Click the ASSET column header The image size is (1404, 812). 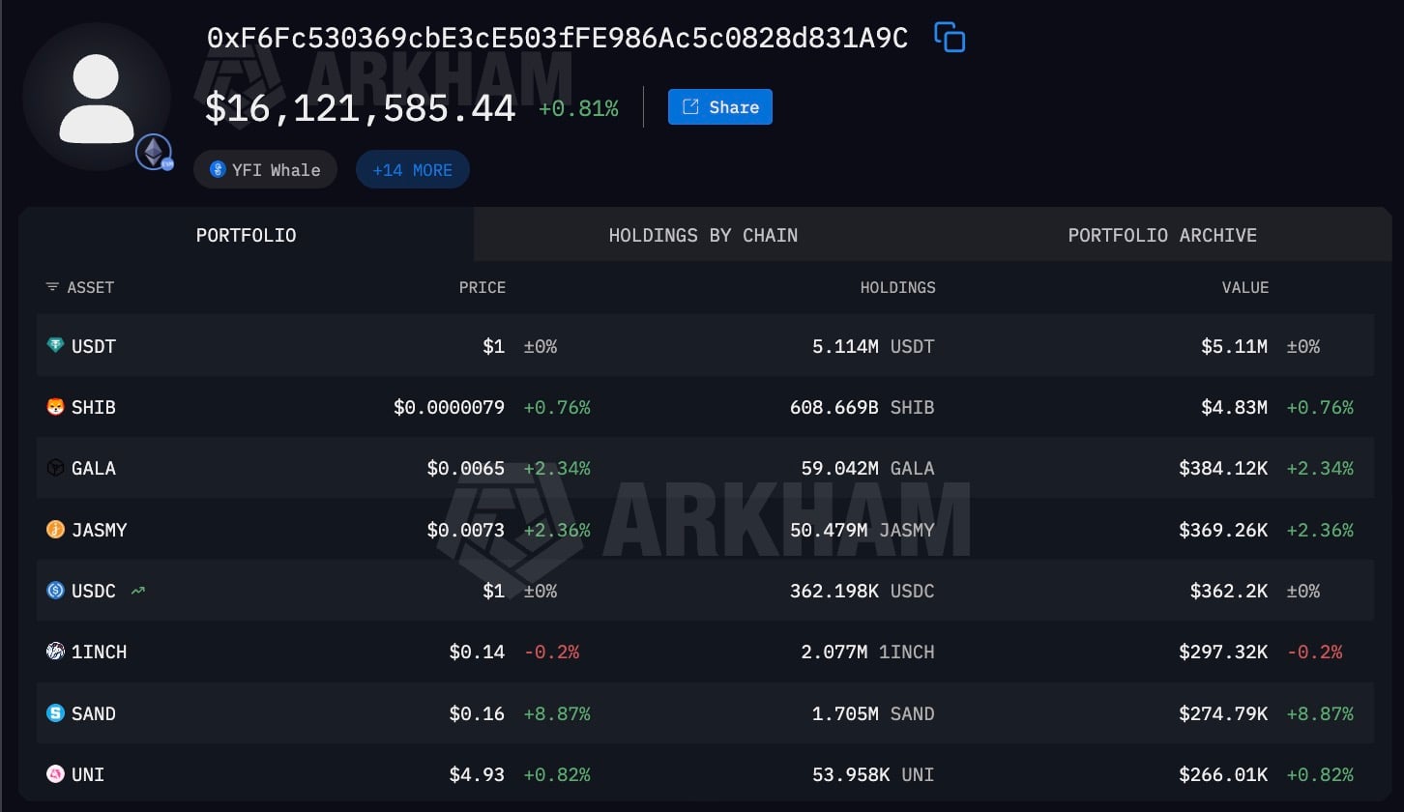(x=91, y=287)
